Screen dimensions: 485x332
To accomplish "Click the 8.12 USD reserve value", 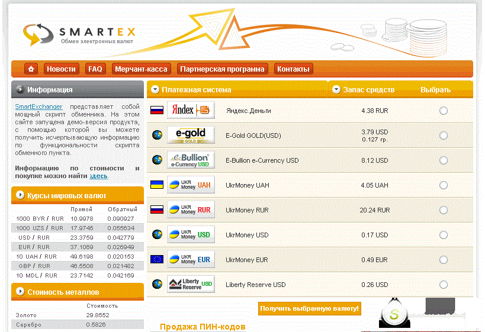I will coord(375,160).
